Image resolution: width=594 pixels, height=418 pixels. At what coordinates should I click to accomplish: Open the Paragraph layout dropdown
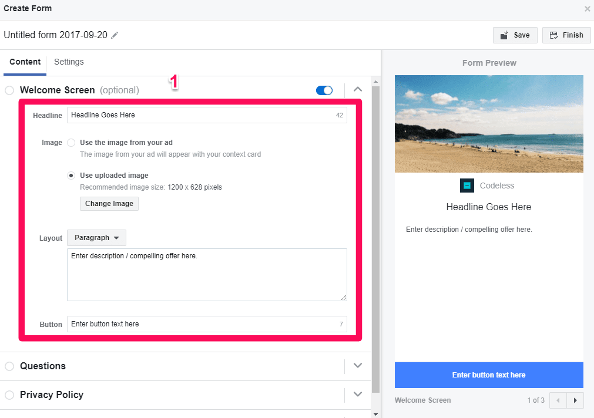tap(96, 238)
